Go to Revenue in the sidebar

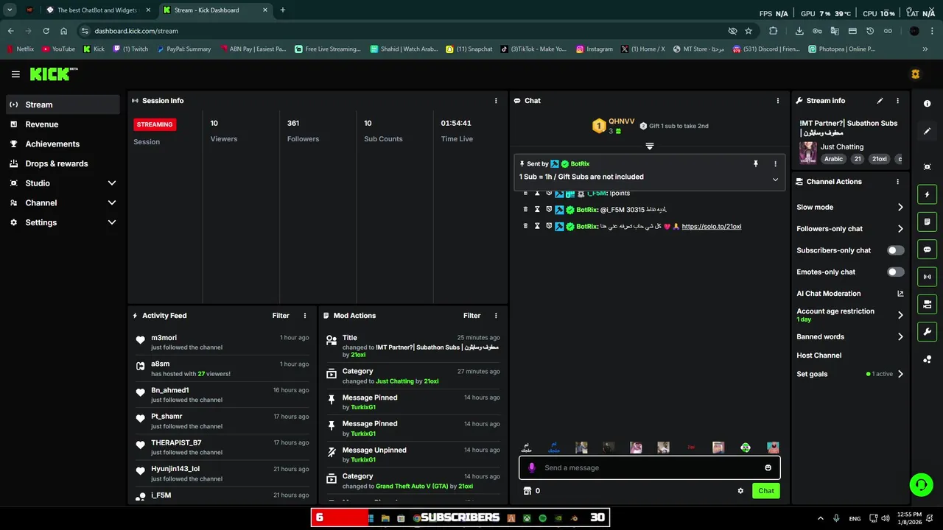click(63, 124)
